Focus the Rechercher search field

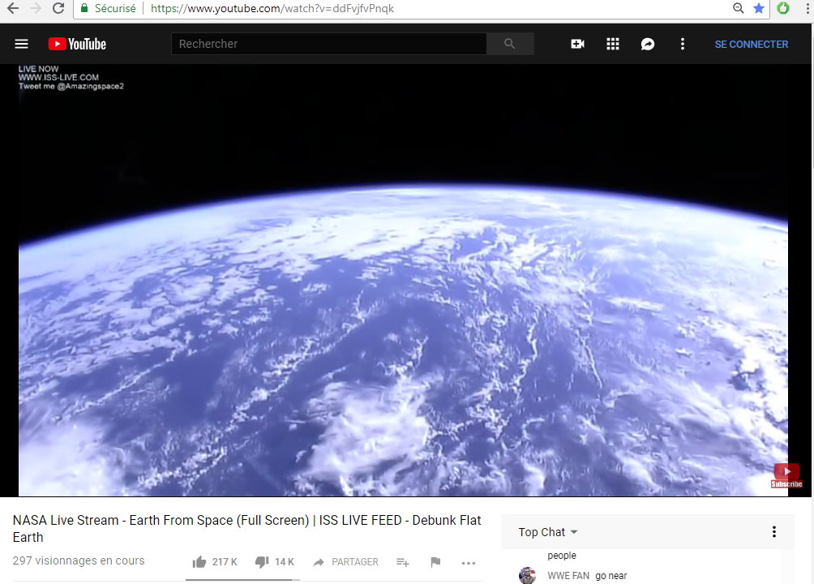(329, 44)
